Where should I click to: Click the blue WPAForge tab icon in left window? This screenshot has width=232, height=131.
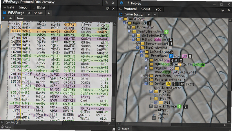pos(4,13)
